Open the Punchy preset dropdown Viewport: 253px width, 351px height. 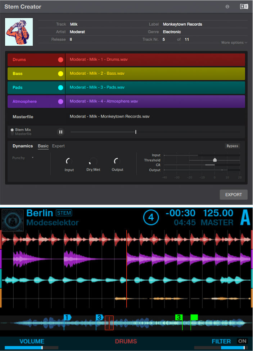coord(23,158)
